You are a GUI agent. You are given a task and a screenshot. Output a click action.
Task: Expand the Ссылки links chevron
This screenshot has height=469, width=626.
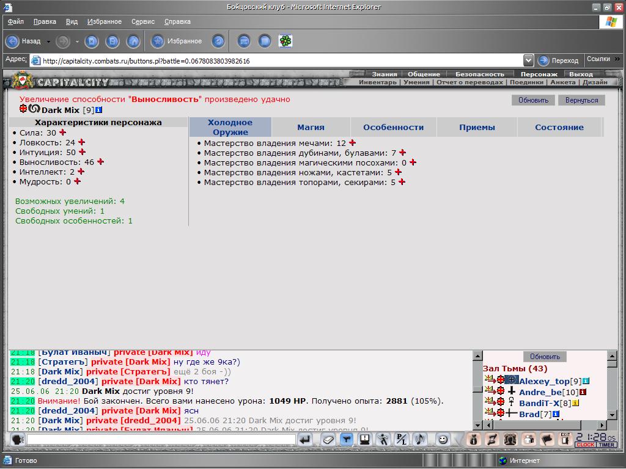coord(617,59)
